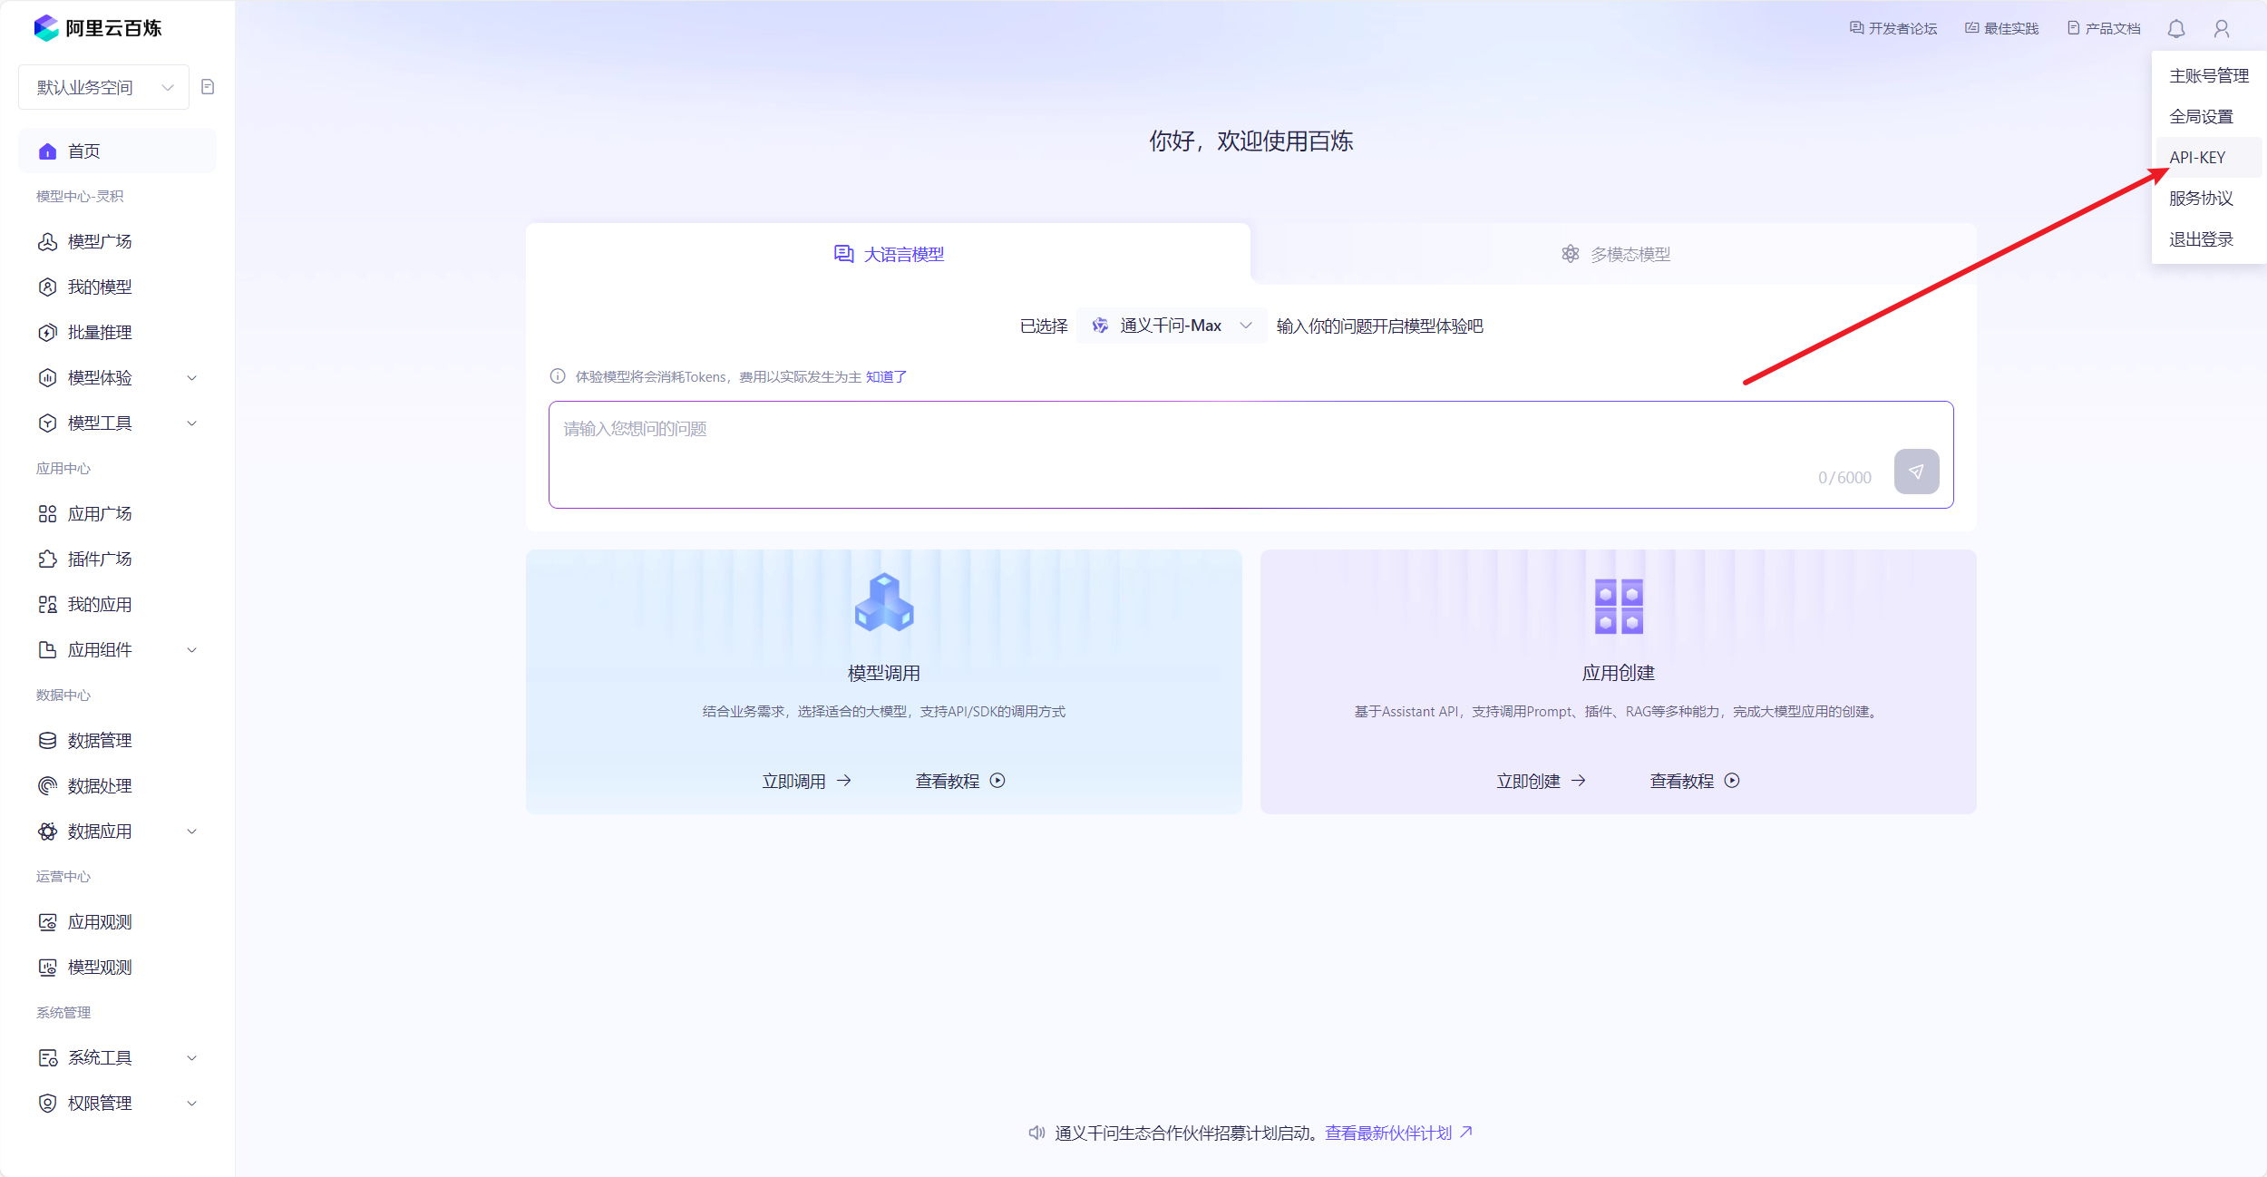The width and height of the screenshot is (2267, 1177).
Task: Open the notifications bell icon
Action: (x=2176, y=29)
